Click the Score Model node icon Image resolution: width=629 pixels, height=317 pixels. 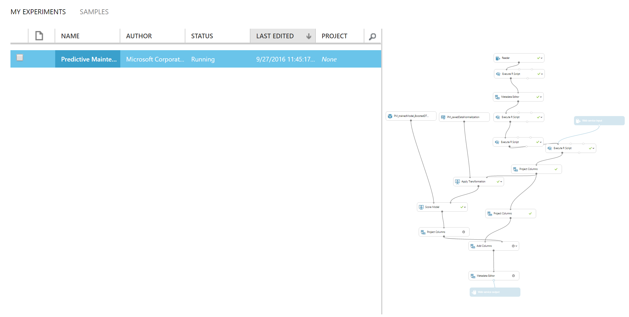coord(421,207)
